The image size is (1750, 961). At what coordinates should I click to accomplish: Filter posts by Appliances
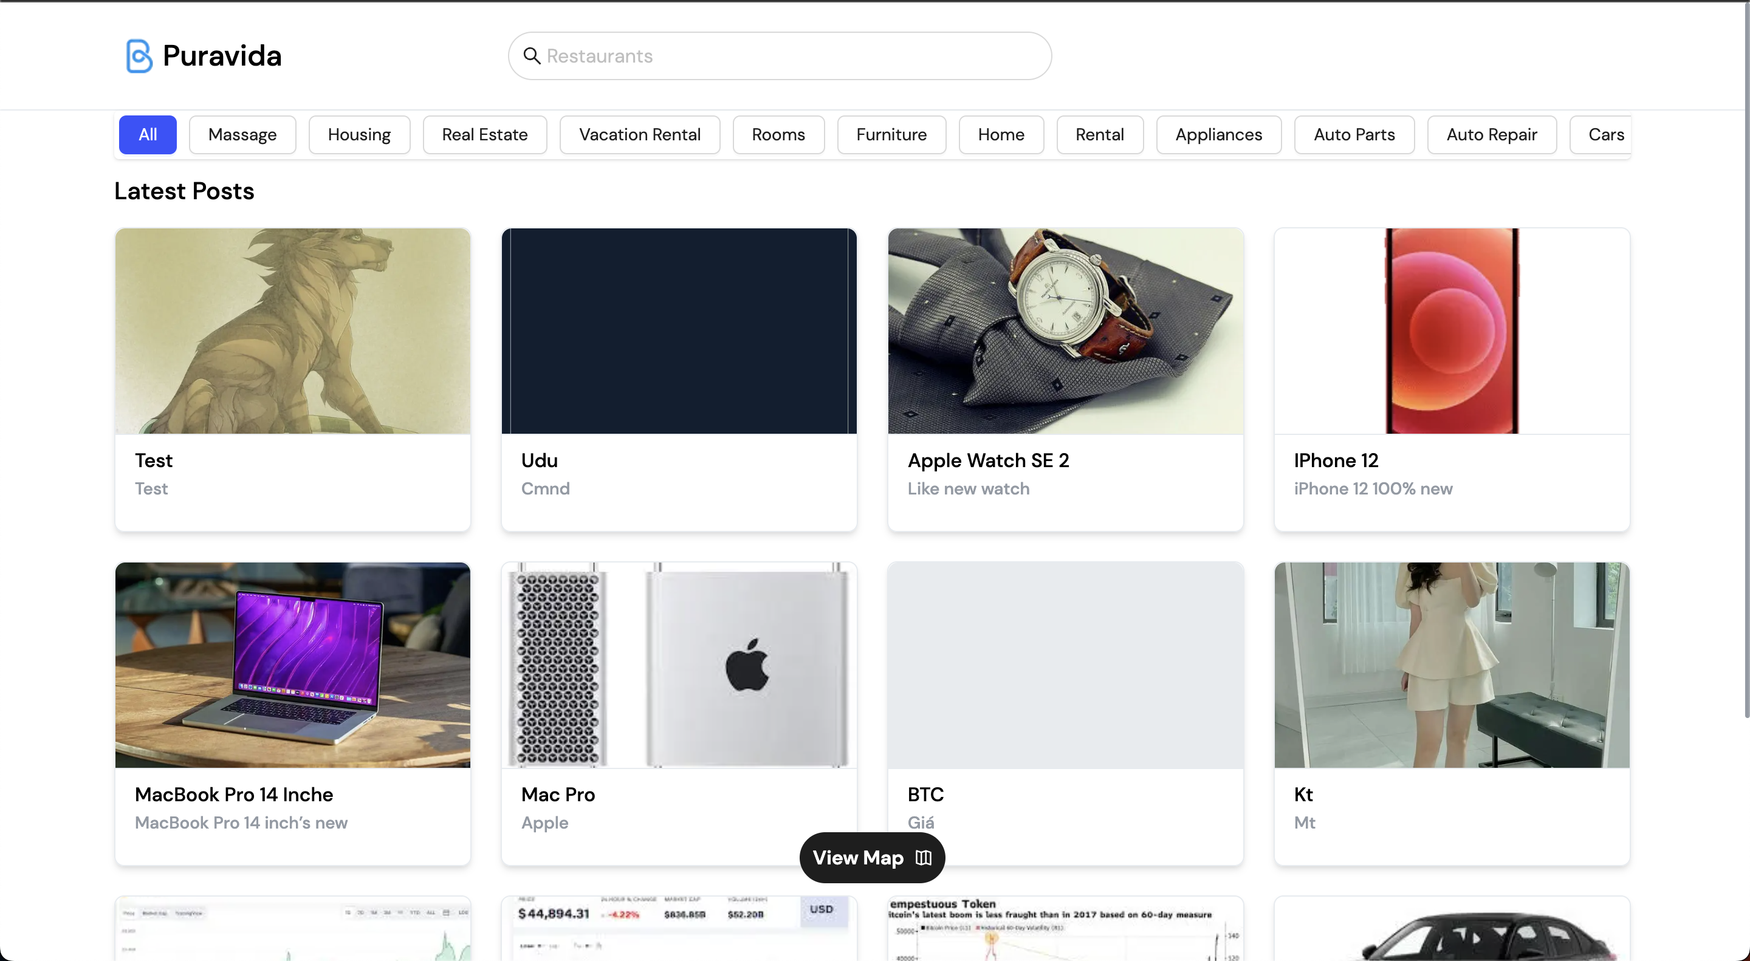click(x=1219, y=134)
